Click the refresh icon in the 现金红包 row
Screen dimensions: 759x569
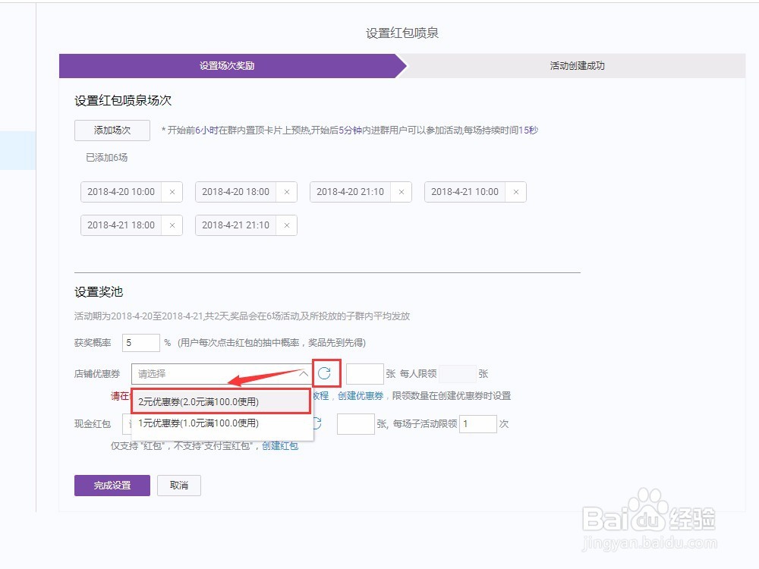click(320, 424)
